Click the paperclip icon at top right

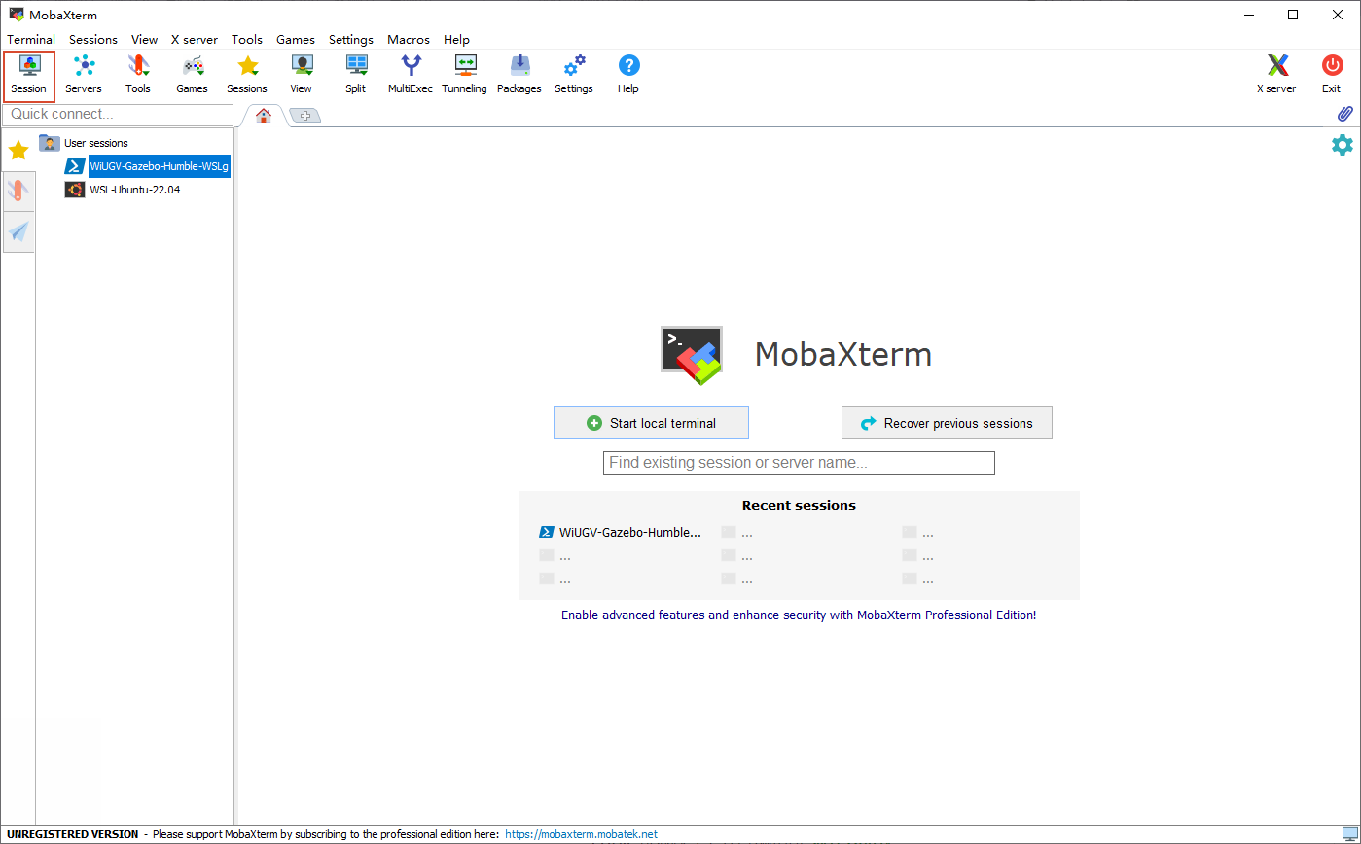point(1345,114)
